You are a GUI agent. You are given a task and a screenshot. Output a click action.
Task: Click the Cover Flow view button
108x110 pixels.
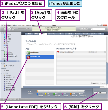tap(86, 29)
